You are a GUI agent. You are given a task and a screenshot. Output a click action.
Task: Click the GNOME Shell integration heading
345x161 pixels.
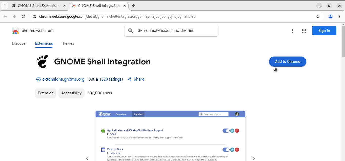pos(102,62)
